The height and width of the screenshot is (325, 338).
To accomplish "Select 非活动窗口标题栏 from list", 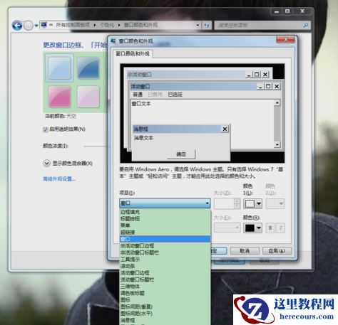I will click(165, 252).
